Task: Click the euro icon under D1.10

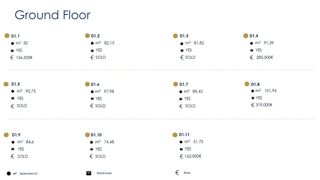Action: click(x=91, y=156)
